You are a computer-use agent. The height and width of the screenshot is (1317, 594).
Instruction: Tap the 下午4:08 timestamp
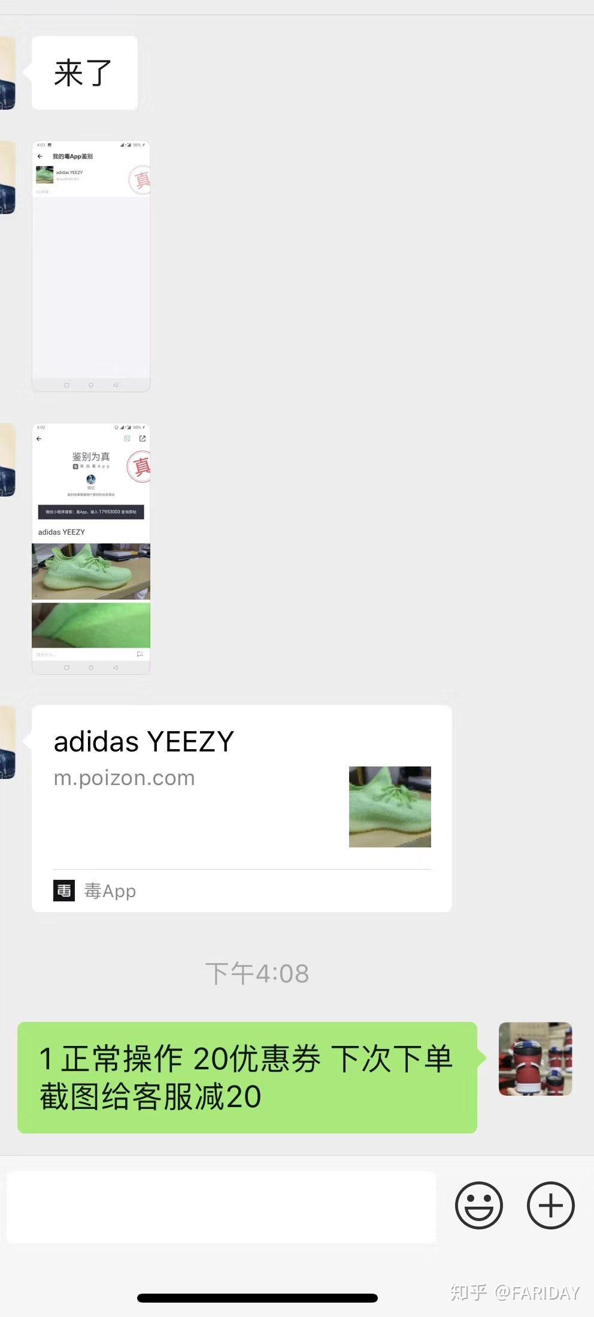coord(257,973)
